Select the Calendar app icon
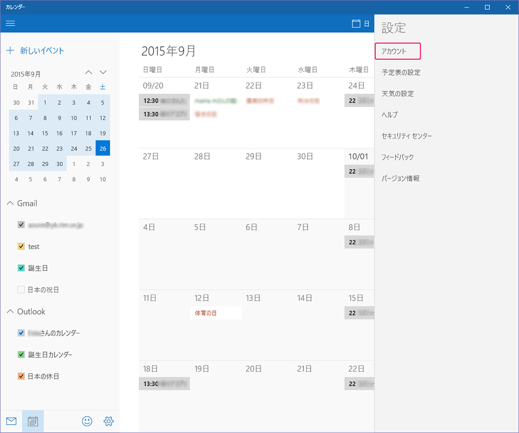The width and height of the screenshot is (519, 433). 33,421
